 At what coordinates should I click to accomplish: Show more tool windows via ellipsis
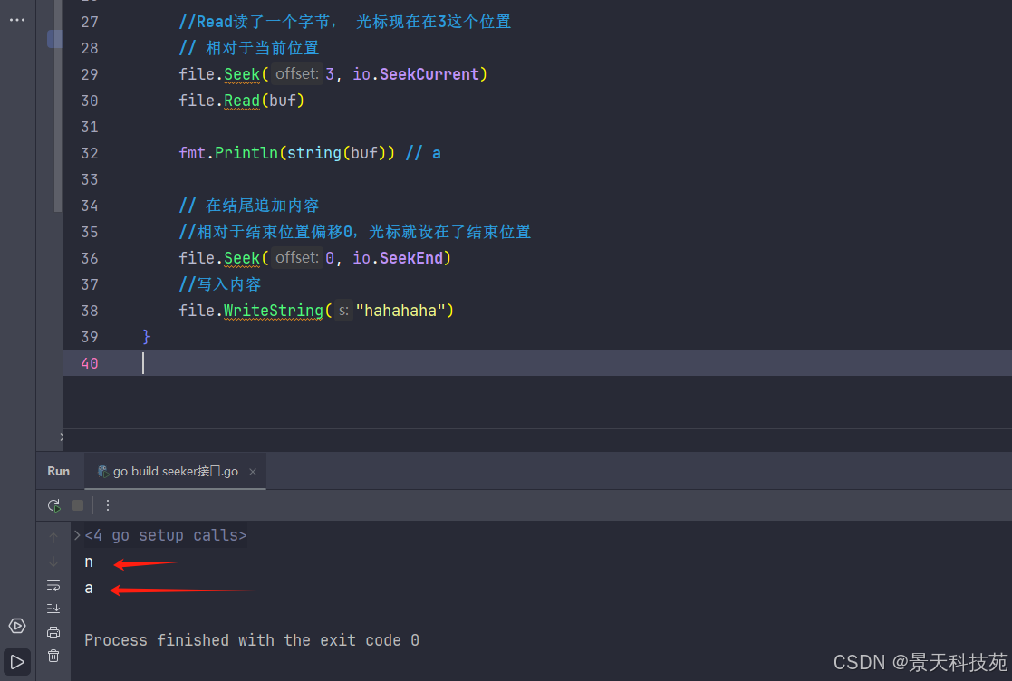[x=17, y=20]
